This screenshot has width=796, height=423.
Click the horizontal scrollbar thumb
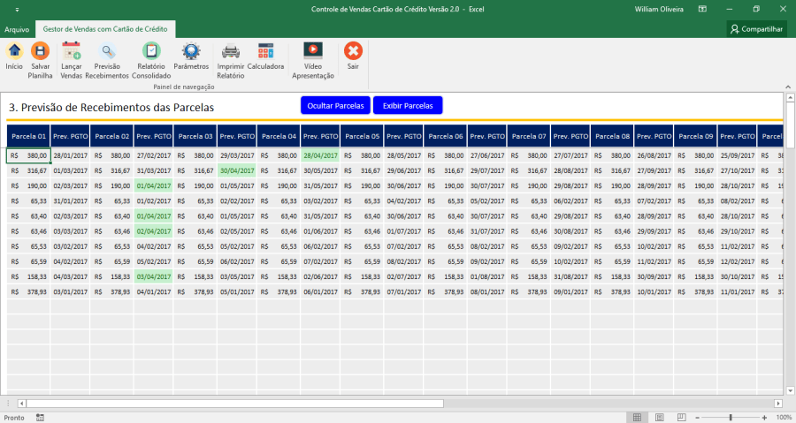pos(235,404)
